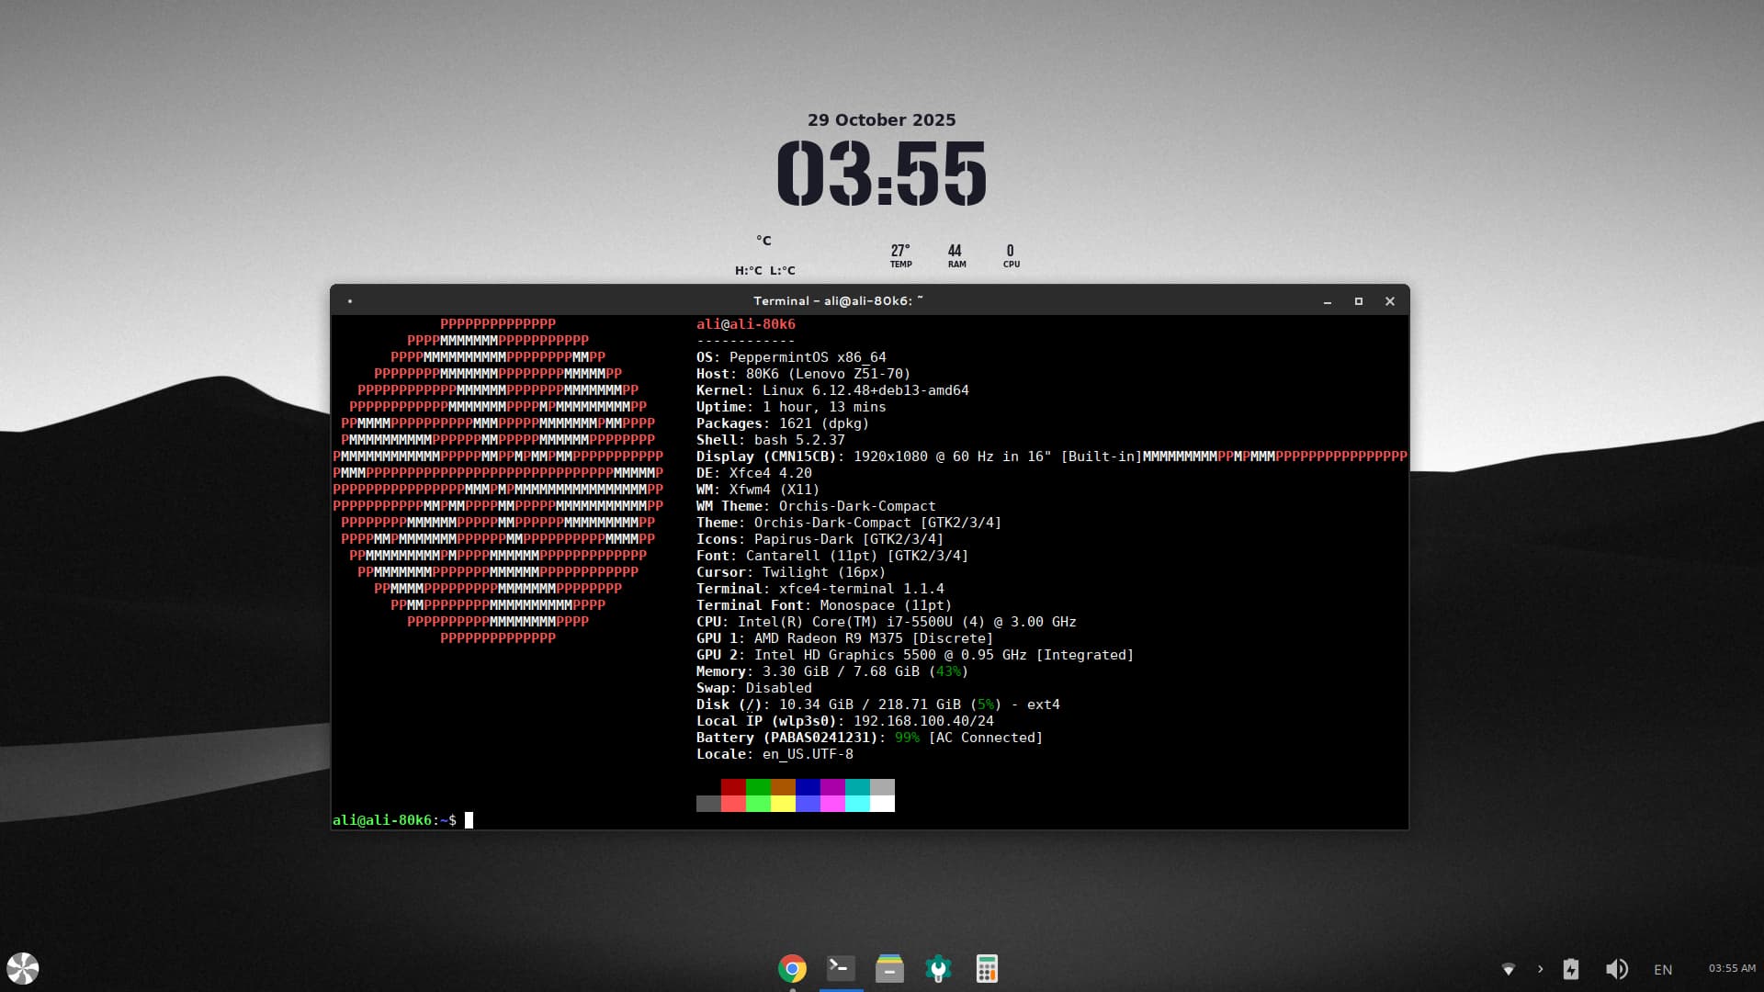Click the bright yellow color block
This screenshot has height=992, width=1764.
783,804
